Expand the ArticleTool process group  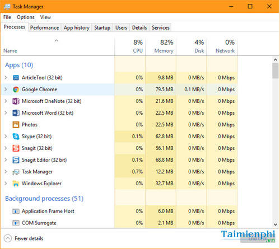(6, 78)
